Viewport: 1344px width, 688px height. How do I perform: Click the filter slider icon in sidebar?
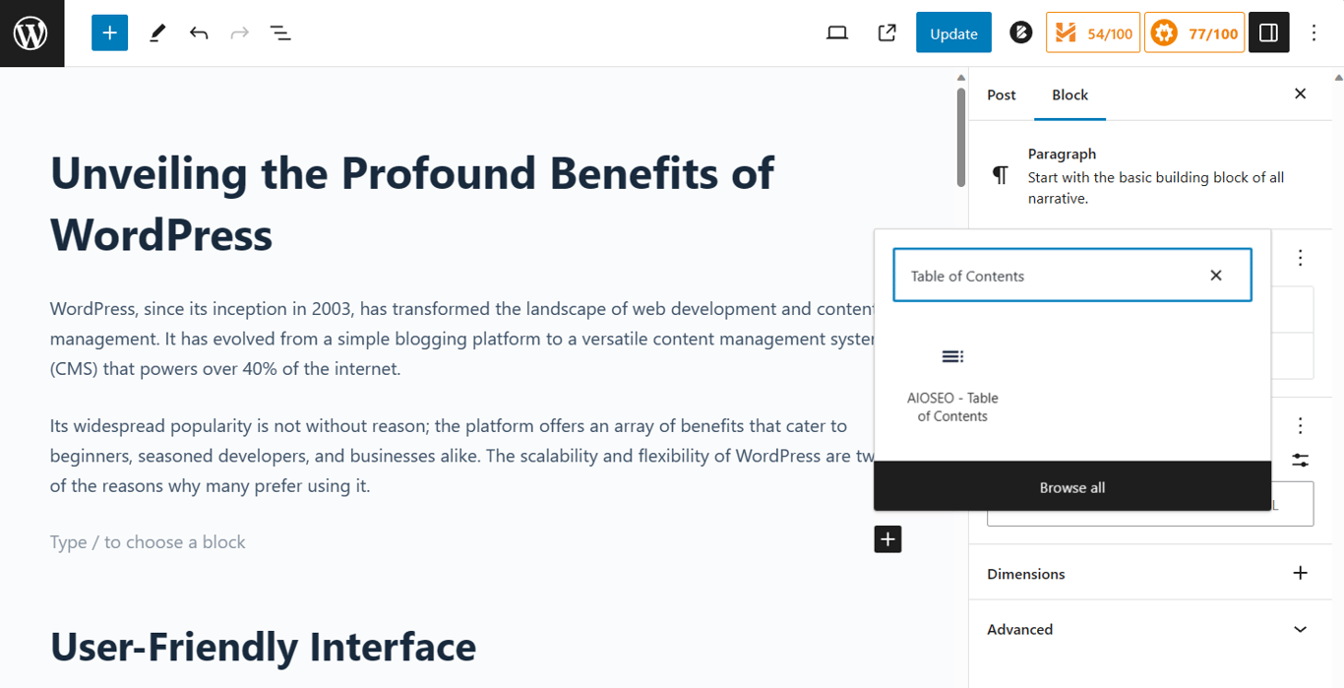[x=1300, y=460]
